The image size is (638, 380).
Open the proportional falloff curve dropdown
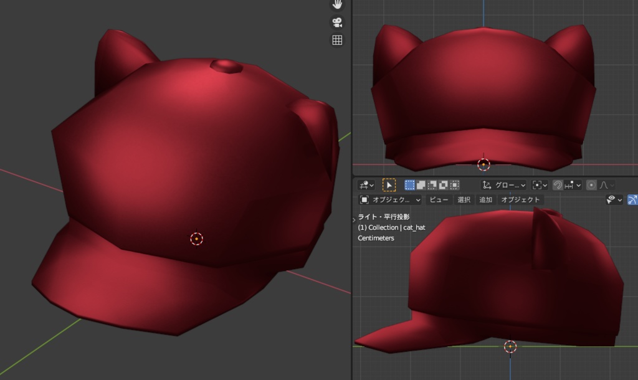(x=606, y=185)
